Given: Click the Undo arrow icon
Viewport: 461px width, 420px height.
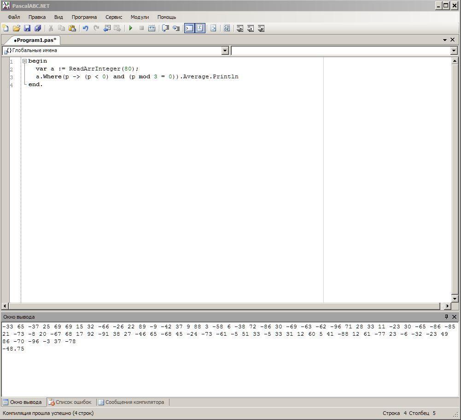Looking at the screenshot, I should point(85,29).
